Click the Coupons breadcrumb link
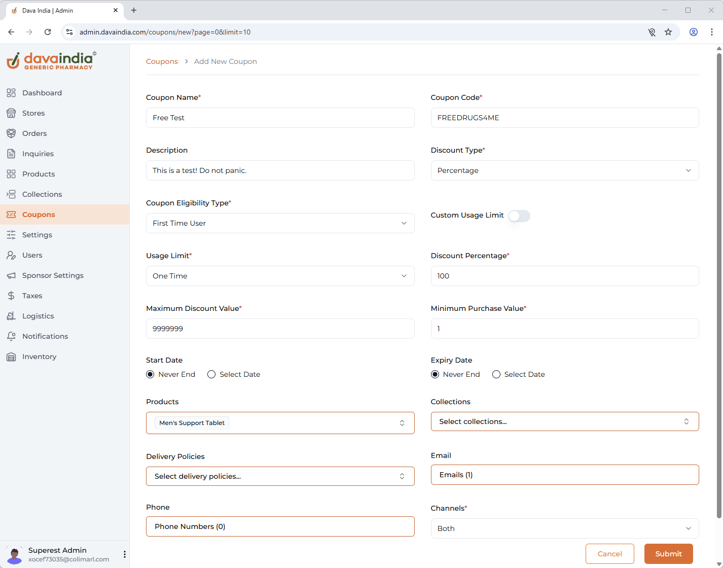This screenshot has width=723, height=568. [x=162, y=61]
